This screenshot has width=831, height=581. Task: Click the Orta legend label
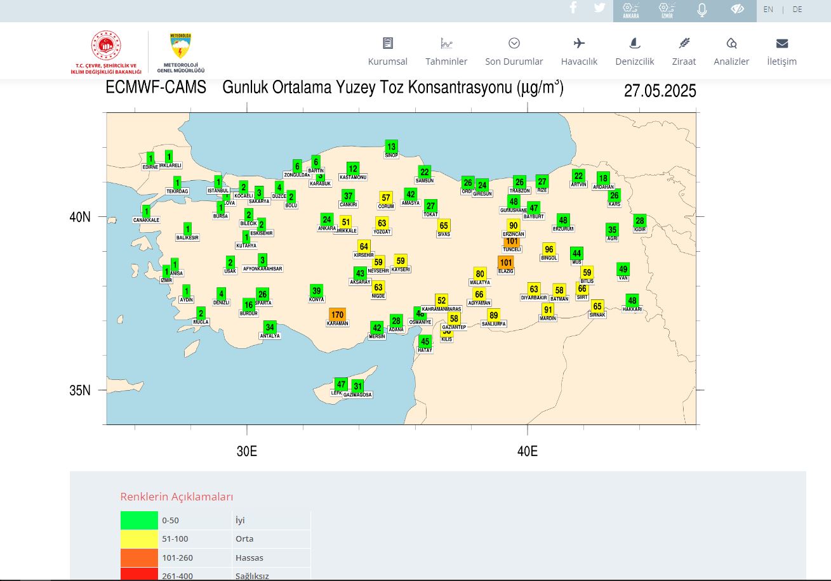244,539
